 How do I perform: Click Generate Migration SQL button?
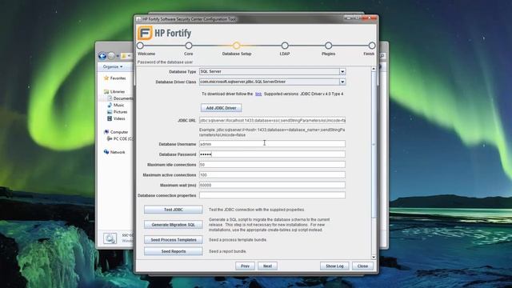[174, 225]
